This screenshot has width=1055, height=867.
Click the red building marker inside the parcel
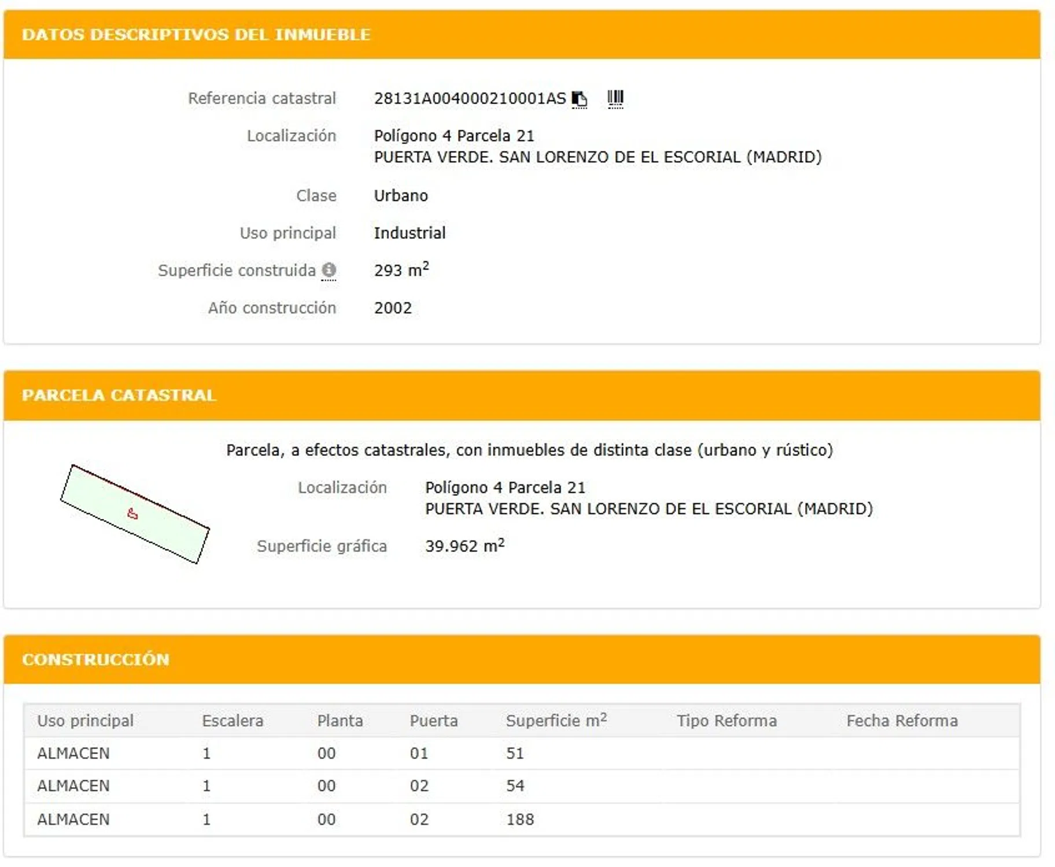[132, 513]
